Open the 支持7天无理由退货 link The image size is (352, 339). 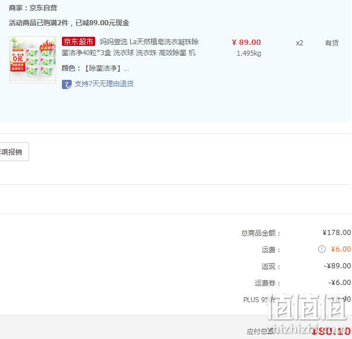[x=104, y=84]
